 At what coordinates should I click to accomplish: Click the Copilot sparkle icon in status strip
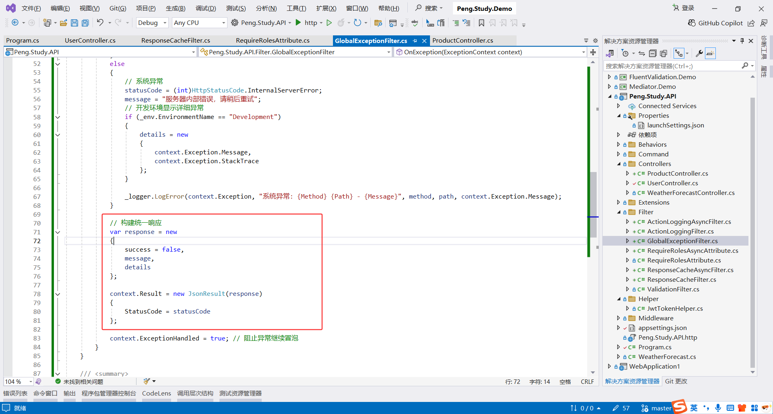[38, 381]
